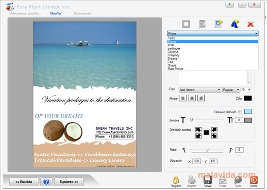Click the green arrow button in title bar

230,4
